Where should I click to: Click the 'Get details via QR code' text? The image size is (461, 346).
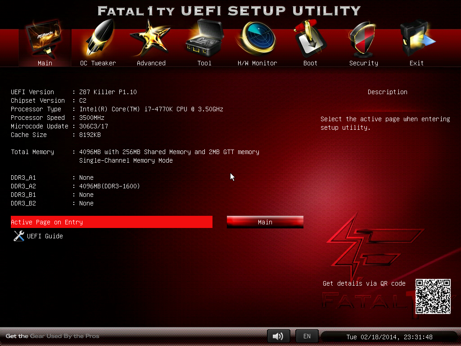pos(364,283)
